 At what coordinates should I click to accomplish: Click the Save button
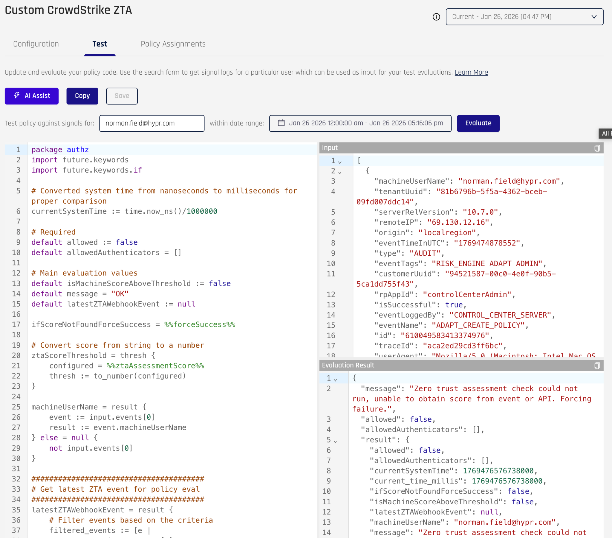point(122,96)
